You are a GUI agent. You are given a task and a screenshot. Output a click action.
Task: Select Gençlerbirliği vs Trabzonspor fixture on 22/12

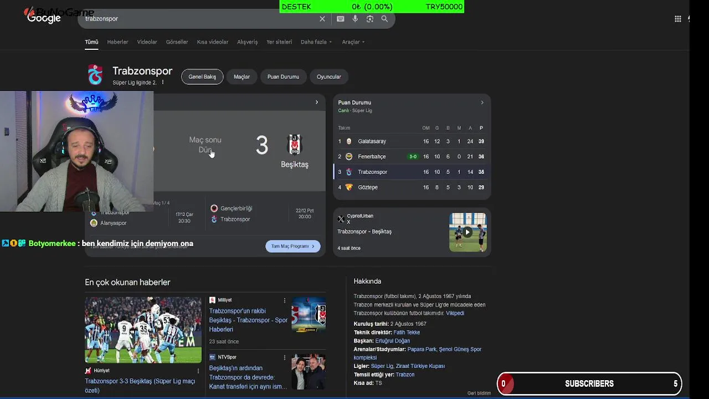263,214
